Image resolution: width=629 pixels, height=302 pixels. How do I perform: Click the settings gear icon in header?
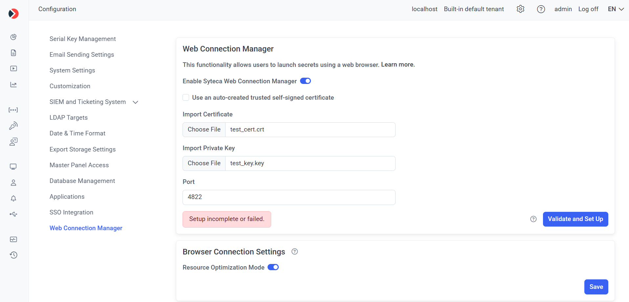point(520,9)
